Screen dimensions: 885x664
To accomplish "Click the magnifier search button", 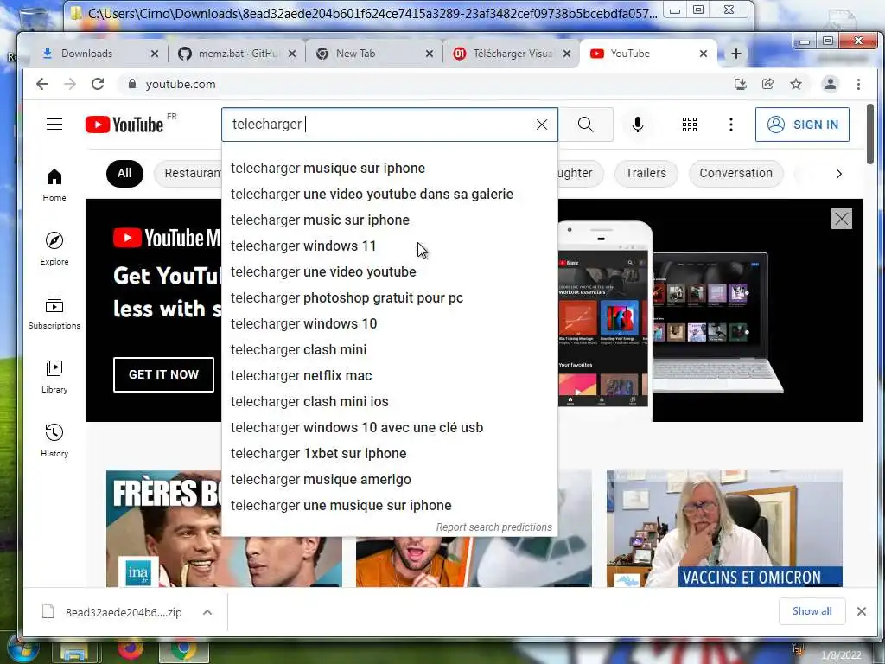I will tap(586, 124).
